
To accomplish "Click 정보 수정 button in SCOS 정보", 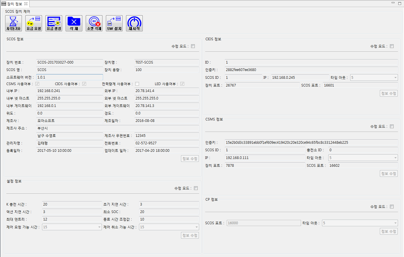I will [x=190, y=159].
